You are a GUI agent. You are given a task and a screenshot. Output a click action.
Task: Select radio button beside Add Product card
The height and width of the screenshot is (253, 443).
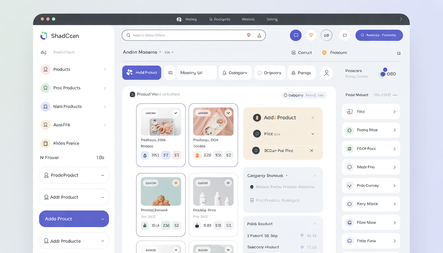click(x=312, y=118)
